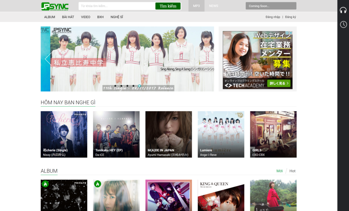The height and width of the screenshot is (211, 349).
Task: Switch to the MP3 tab
Action: (x=196, y=6)
